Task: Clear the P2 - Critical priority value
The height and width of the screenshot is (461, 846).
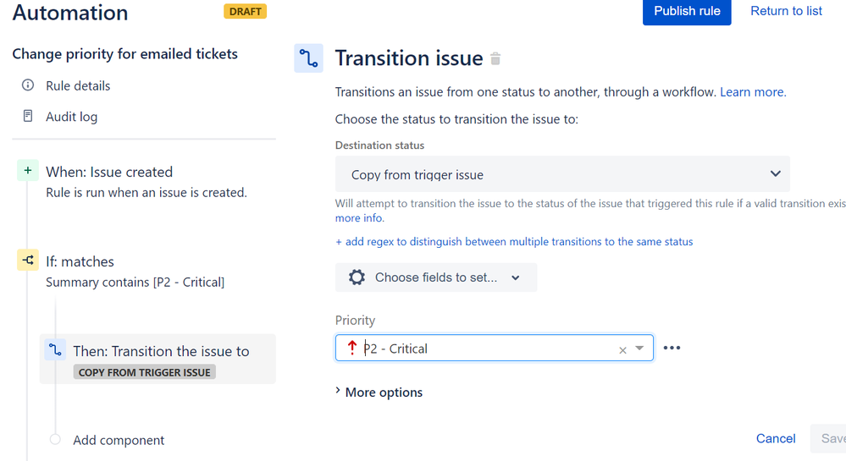Action: (x=622, y=350)
